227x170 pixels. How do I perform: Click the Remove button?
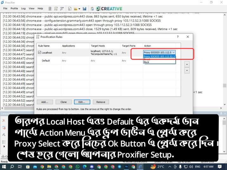tap(101, 102)
